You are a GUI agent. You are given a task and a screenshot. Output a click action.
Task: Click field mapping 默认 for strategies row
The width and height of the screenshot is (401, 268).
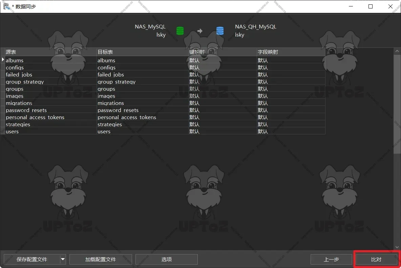coord(291,125)
